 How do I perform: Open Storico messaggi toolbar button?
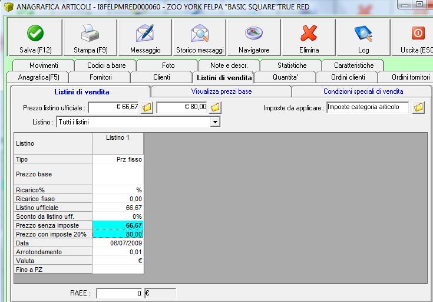200,37
